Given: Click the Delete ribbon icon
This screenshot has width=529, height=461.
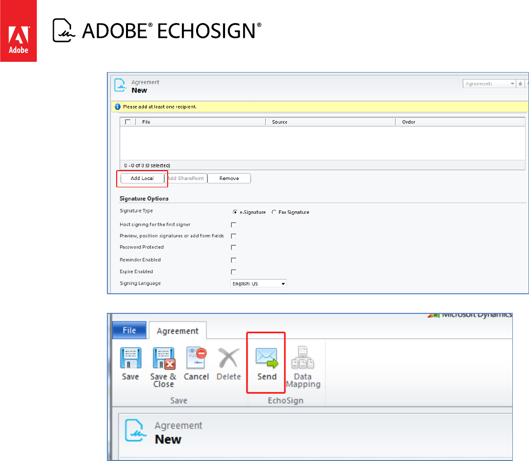Looking at the screenshot, I should [x=228, y=358].
